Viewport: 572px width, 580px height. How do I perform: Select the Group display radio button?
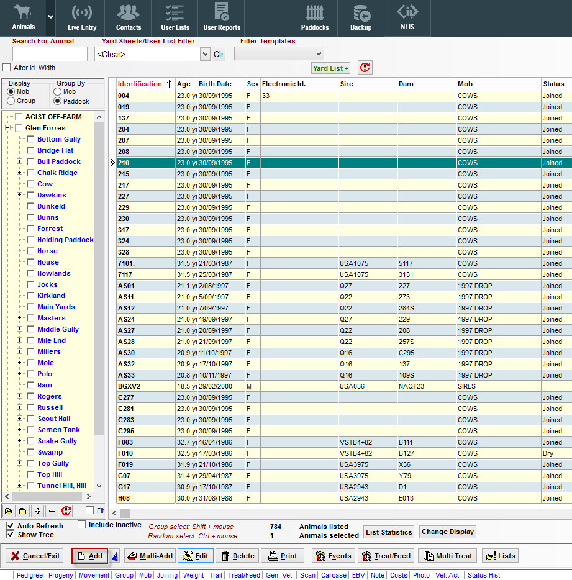pos(11,101)
